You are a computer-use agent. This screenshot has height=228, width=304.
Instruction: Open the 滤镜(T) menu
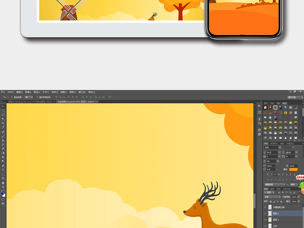(x=64, y=92)
